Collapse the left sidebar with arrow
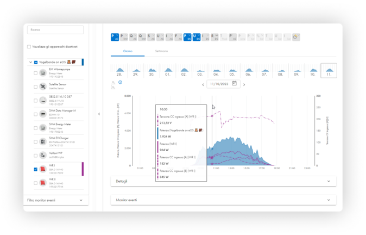 [x=99, y=114]
